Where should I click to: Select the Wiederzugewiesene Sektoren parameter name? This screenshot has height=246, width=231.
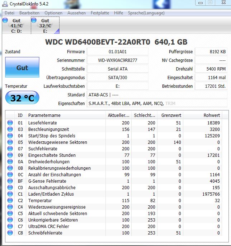point(58,142)
